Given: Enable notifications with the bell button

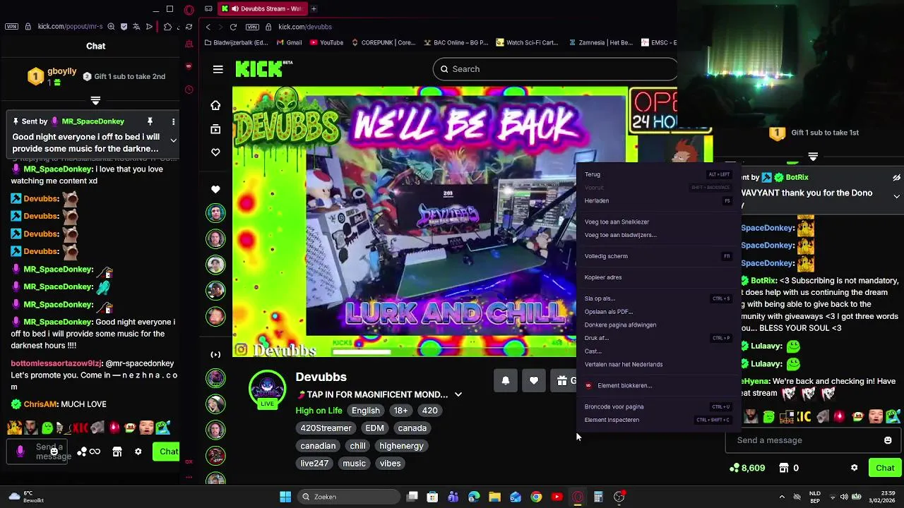Looking at the screenshot, I should [x=506, y=380].
